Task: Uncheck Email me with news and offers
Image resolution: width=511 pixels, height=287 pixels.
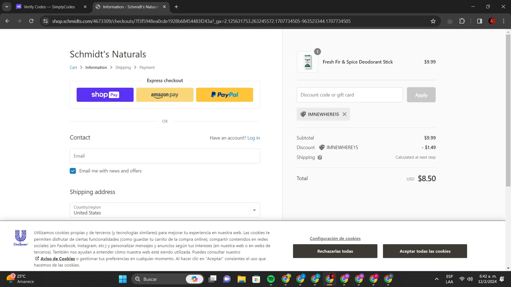Action: (73, 171)
